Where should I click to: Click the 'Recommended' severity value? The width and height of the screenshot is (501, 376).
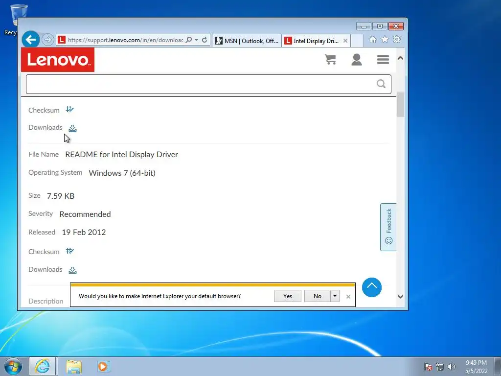click(x=85, y=214)
